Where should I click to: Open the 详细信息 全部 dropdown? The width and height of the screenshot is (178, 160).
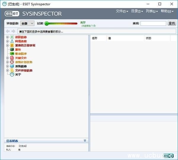[27, 23]
